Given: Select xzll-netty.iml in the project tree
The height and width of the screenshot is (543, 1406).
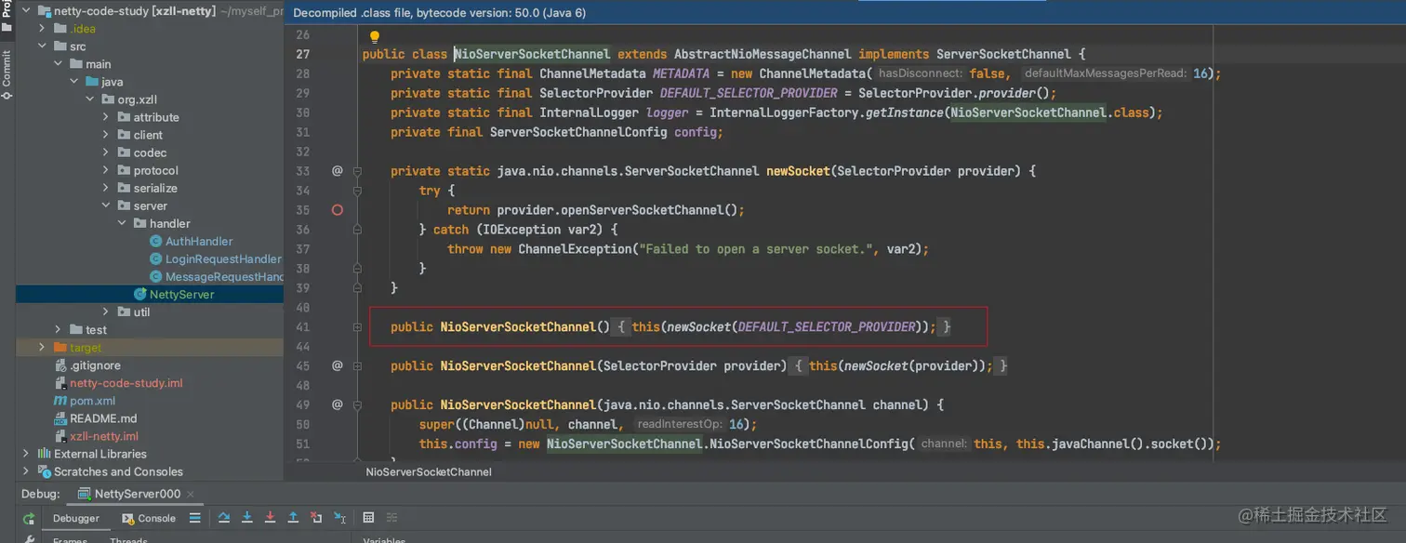Looking at the screenshot, I should pyautogui.click(x=104, y=436).
